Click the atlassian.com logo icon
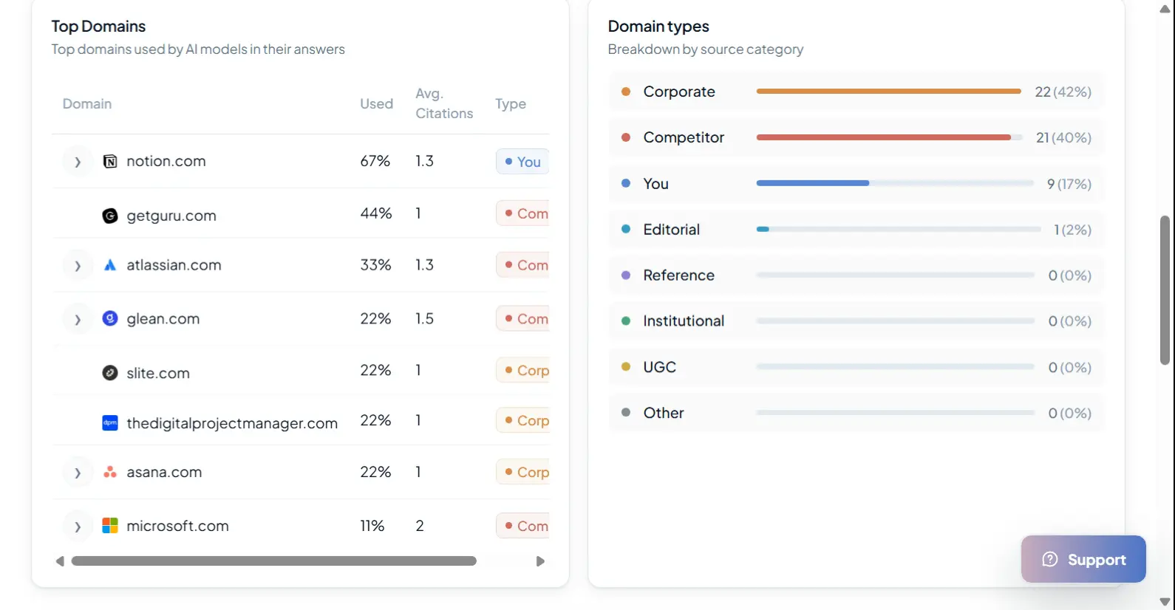The image size is (1175, 610). pyautogui.click(x=110, y=265)
